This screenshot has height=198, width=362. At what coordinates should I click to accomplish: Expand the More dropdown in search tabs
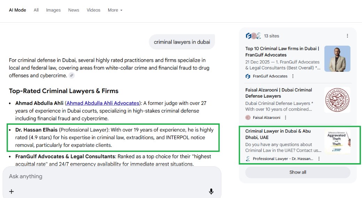point(115,10)
